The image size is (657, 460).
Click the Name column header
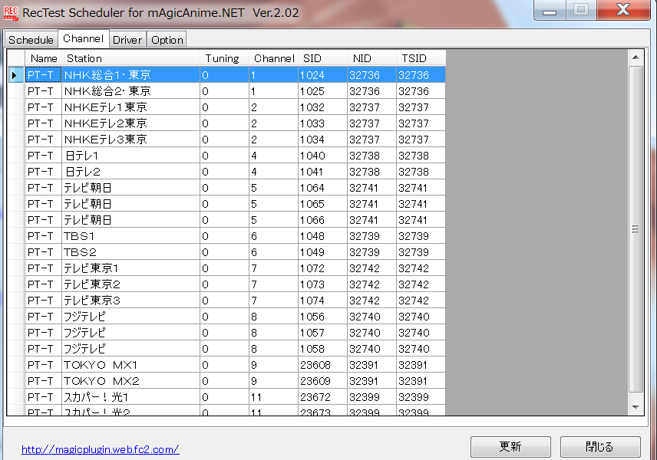coord(44,58)
